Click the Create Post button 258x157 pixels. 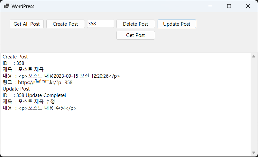pyautogui.click(x=66, y=24)
